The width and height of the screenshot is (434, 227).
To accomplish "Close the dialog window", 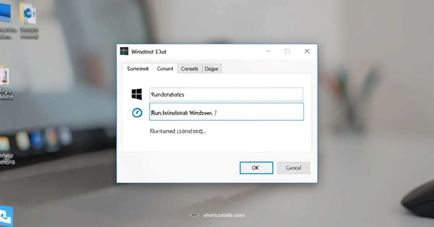I will [307, 51].
